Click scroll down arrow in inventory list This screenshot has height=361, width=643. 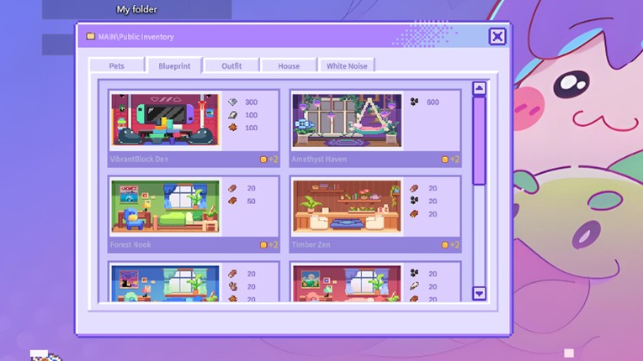[x=479, y=293]
